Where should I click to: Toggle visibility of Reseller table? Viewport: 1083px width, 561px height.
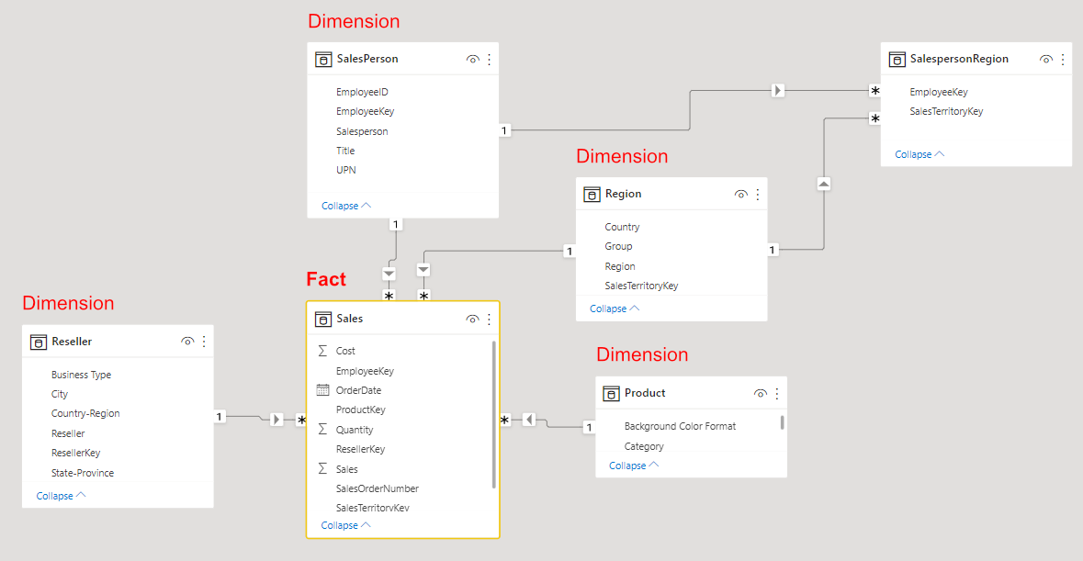(x=187, y=342)
